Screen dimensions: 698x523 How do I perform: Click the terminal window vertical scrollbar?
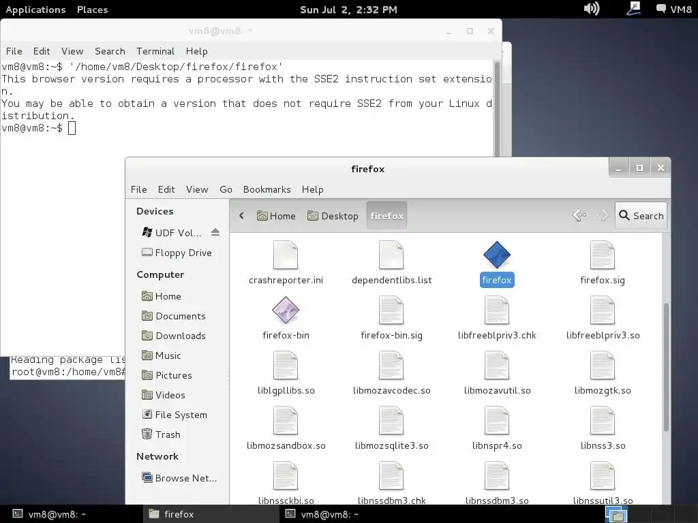[497, 108]
